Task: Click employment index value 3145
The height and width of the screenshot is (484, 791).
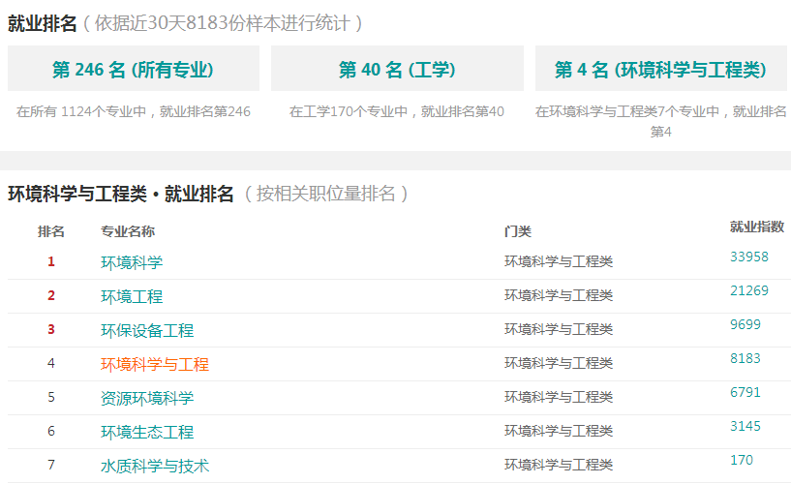Action: click(x=745, y=426)
